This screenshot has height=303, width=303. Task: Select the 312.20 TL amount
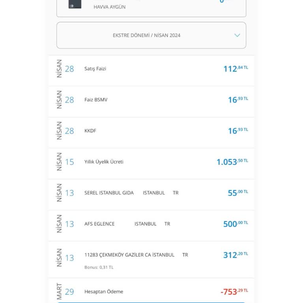(236, 255)
